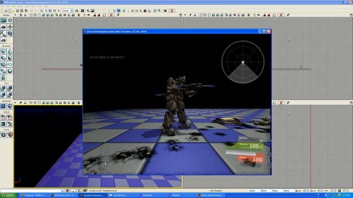Click the 'Current Level: Persistent Level' status text
353x198 pixels.
[103, 191]
